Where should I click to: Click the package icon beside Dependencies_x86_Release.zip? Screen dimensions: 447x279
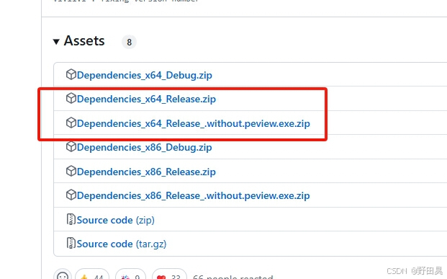[x=71, y=171]
